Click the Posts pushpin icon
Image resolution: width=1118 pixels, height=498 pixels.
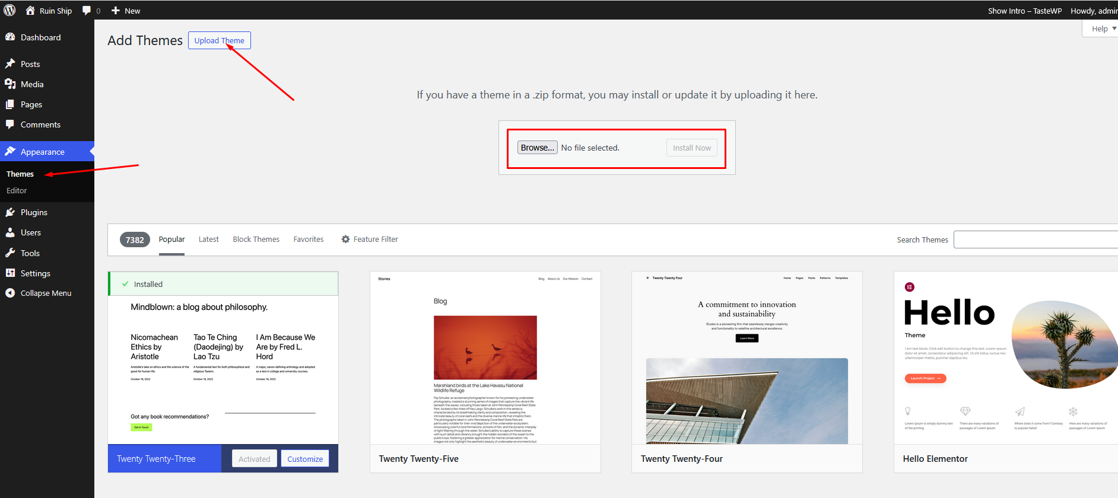pos(10,63)
